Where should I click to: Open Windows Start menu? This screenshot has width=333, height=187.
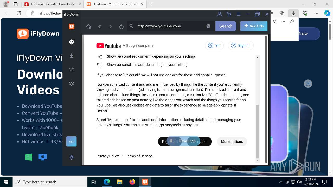(x=6, y=182)
